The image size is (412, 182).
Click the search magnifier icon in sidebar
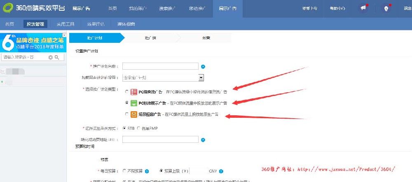(x=57, y=57)
